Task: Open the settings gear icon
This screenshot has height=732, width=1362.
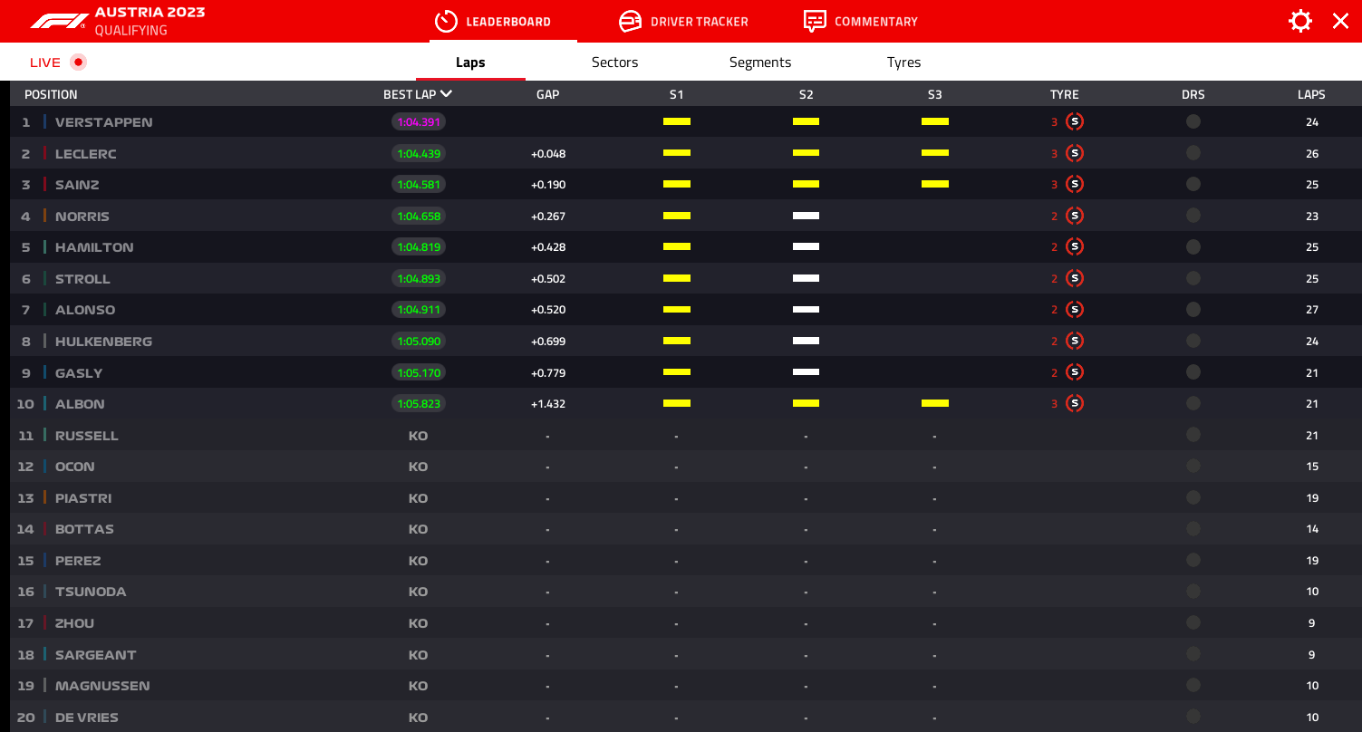Action: tap(1300, 21)
